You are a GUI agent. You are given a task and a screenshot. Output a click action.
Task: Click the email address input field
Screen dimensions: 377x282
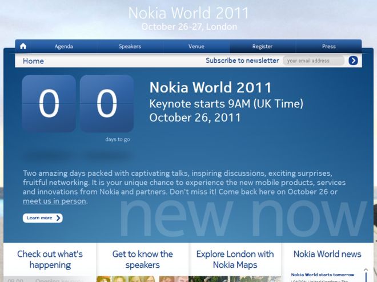pyautogui.click(x=314, y=61)
